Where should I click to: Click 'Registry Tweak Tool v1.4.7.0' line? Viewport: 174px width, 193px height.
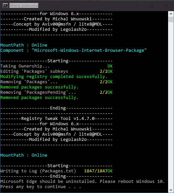point(57,119)
